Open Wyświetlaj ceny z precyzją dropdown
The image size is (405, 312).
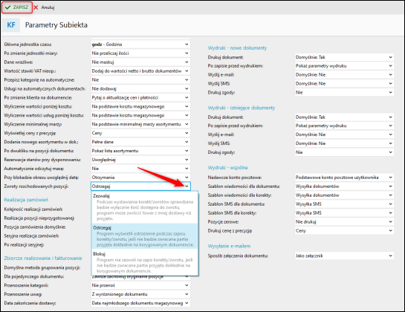tap(140, 133)
